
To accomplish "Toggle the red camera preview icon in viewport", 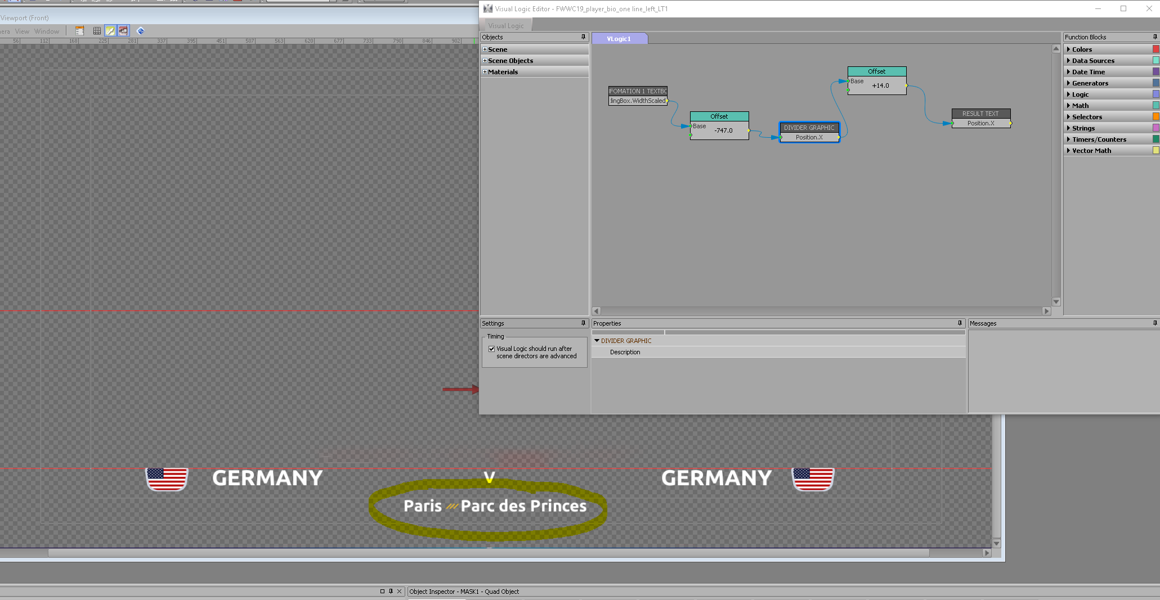I will point(123,31).
